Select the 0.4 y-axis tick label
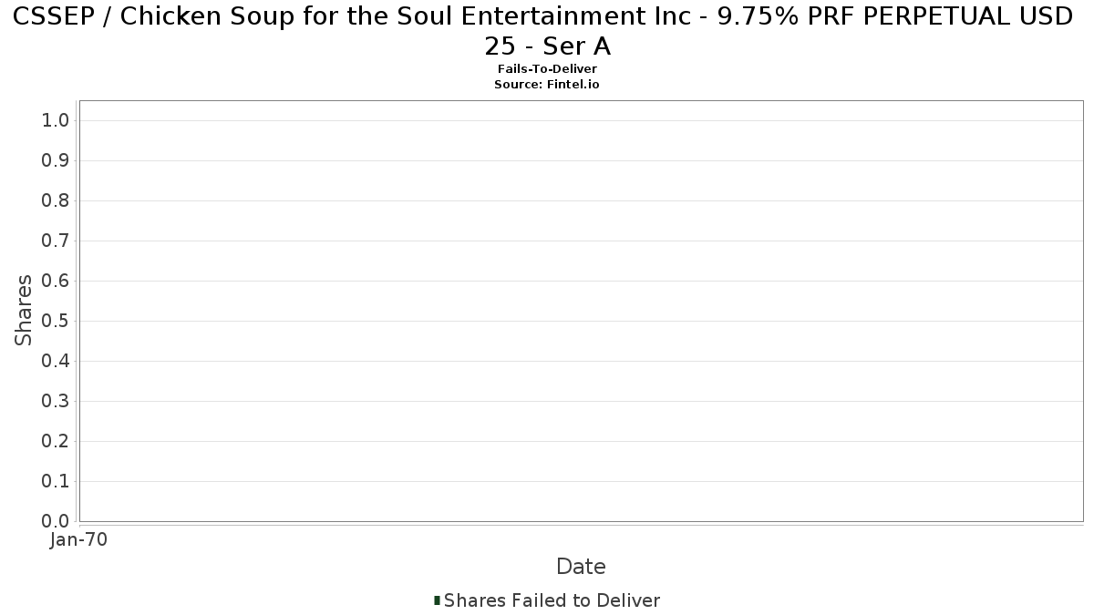This screenshot has width=1094, height=615. tap(56, 362)
